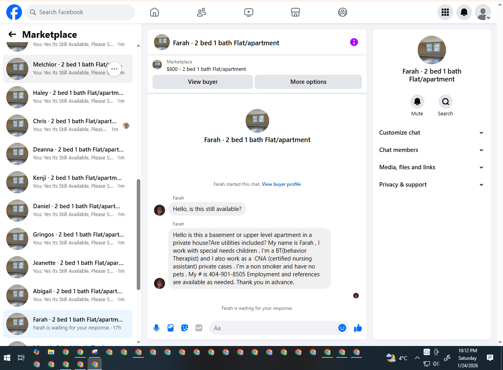Open the Facebook menu grid icon
This screenshot has width=503, height=370.
coord(445,12)
